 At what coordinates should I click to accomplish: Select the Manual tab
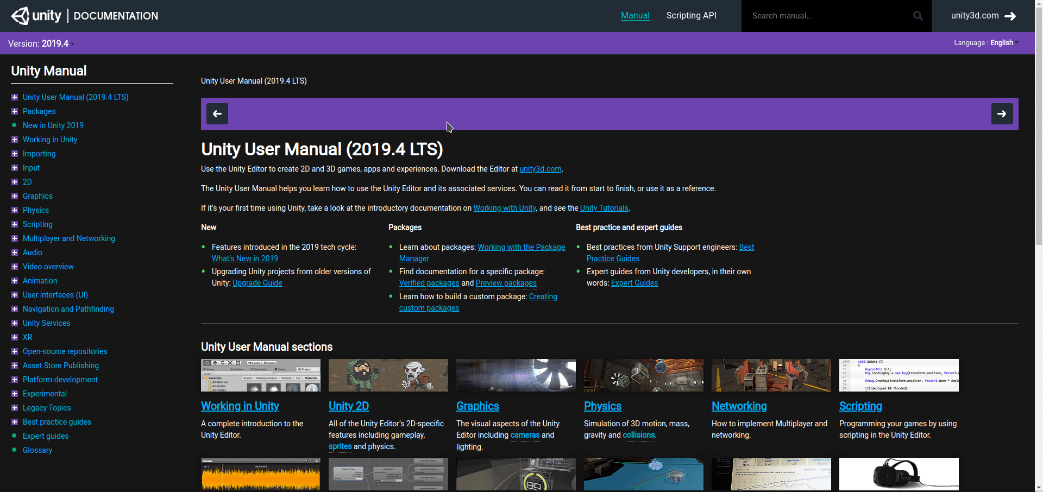pyautogui.click(x=634, y=16)
